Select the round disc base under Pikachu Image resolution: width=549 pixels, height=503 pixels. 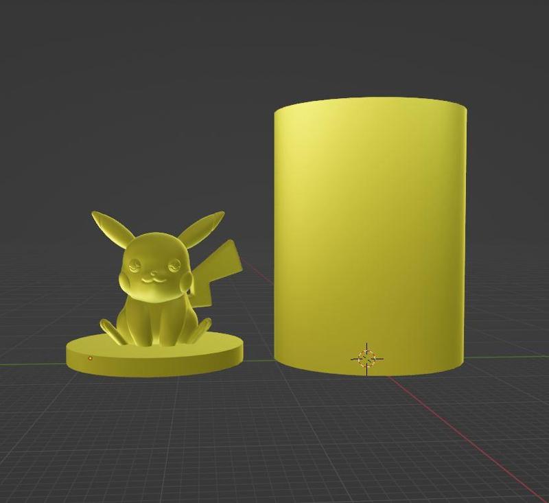click(154, 355)
